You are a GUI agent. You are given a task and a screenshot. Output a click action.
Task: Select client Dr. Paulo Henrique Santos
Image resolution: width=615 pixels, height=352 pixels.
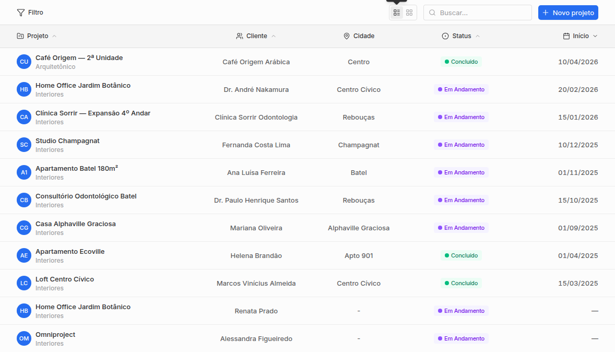(x=256, y=200)
